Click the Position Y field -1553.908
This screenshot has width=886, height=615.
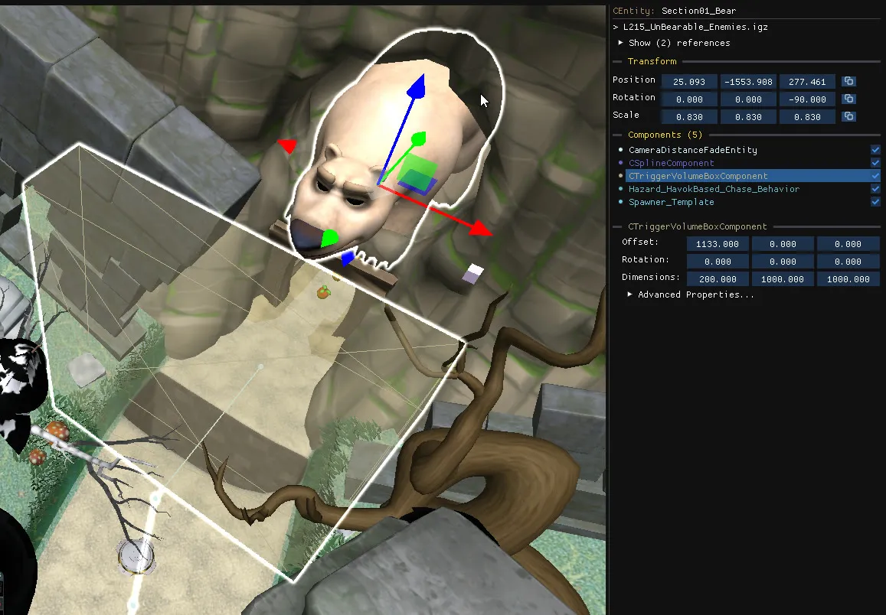[748, 82]
